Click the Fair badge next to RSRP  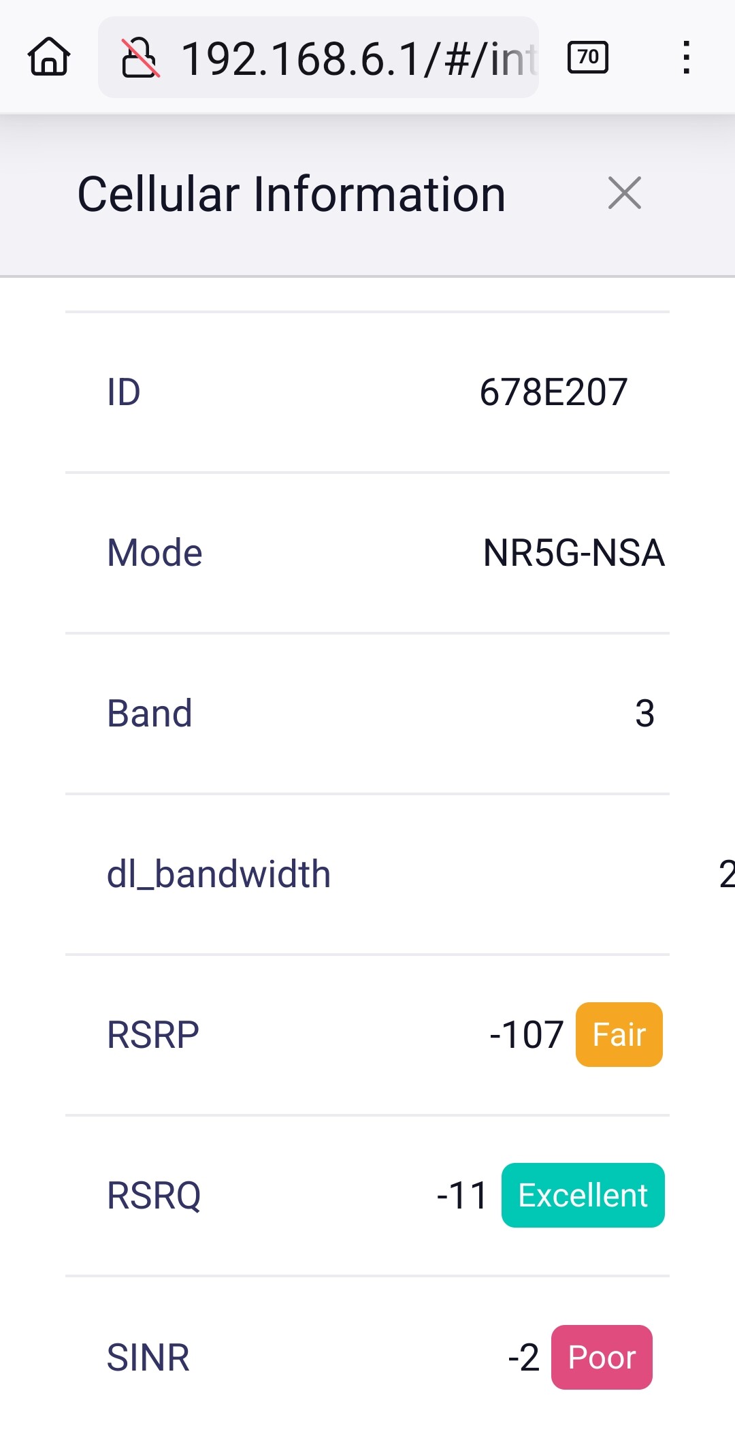(619, 1034)
